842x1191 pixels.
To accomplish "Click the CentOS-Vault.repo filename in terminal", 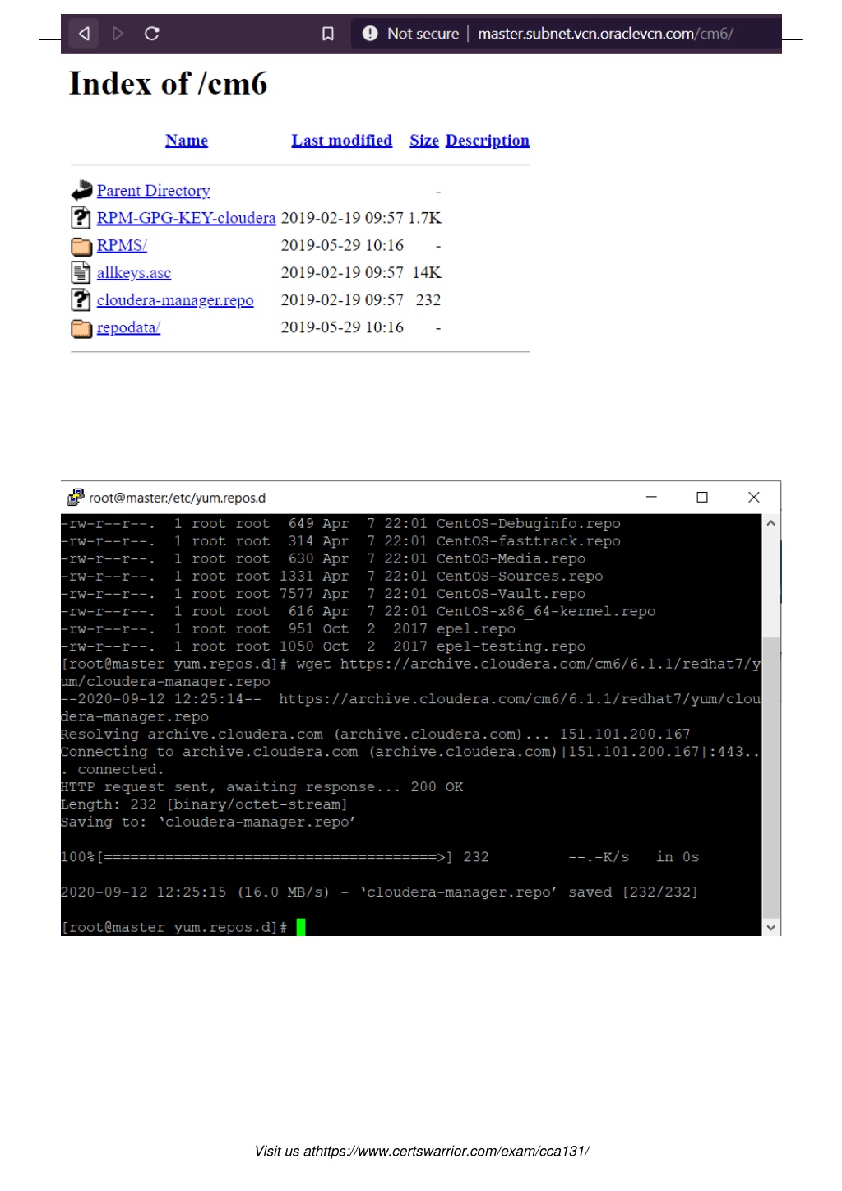I will [x=511, y=594].
